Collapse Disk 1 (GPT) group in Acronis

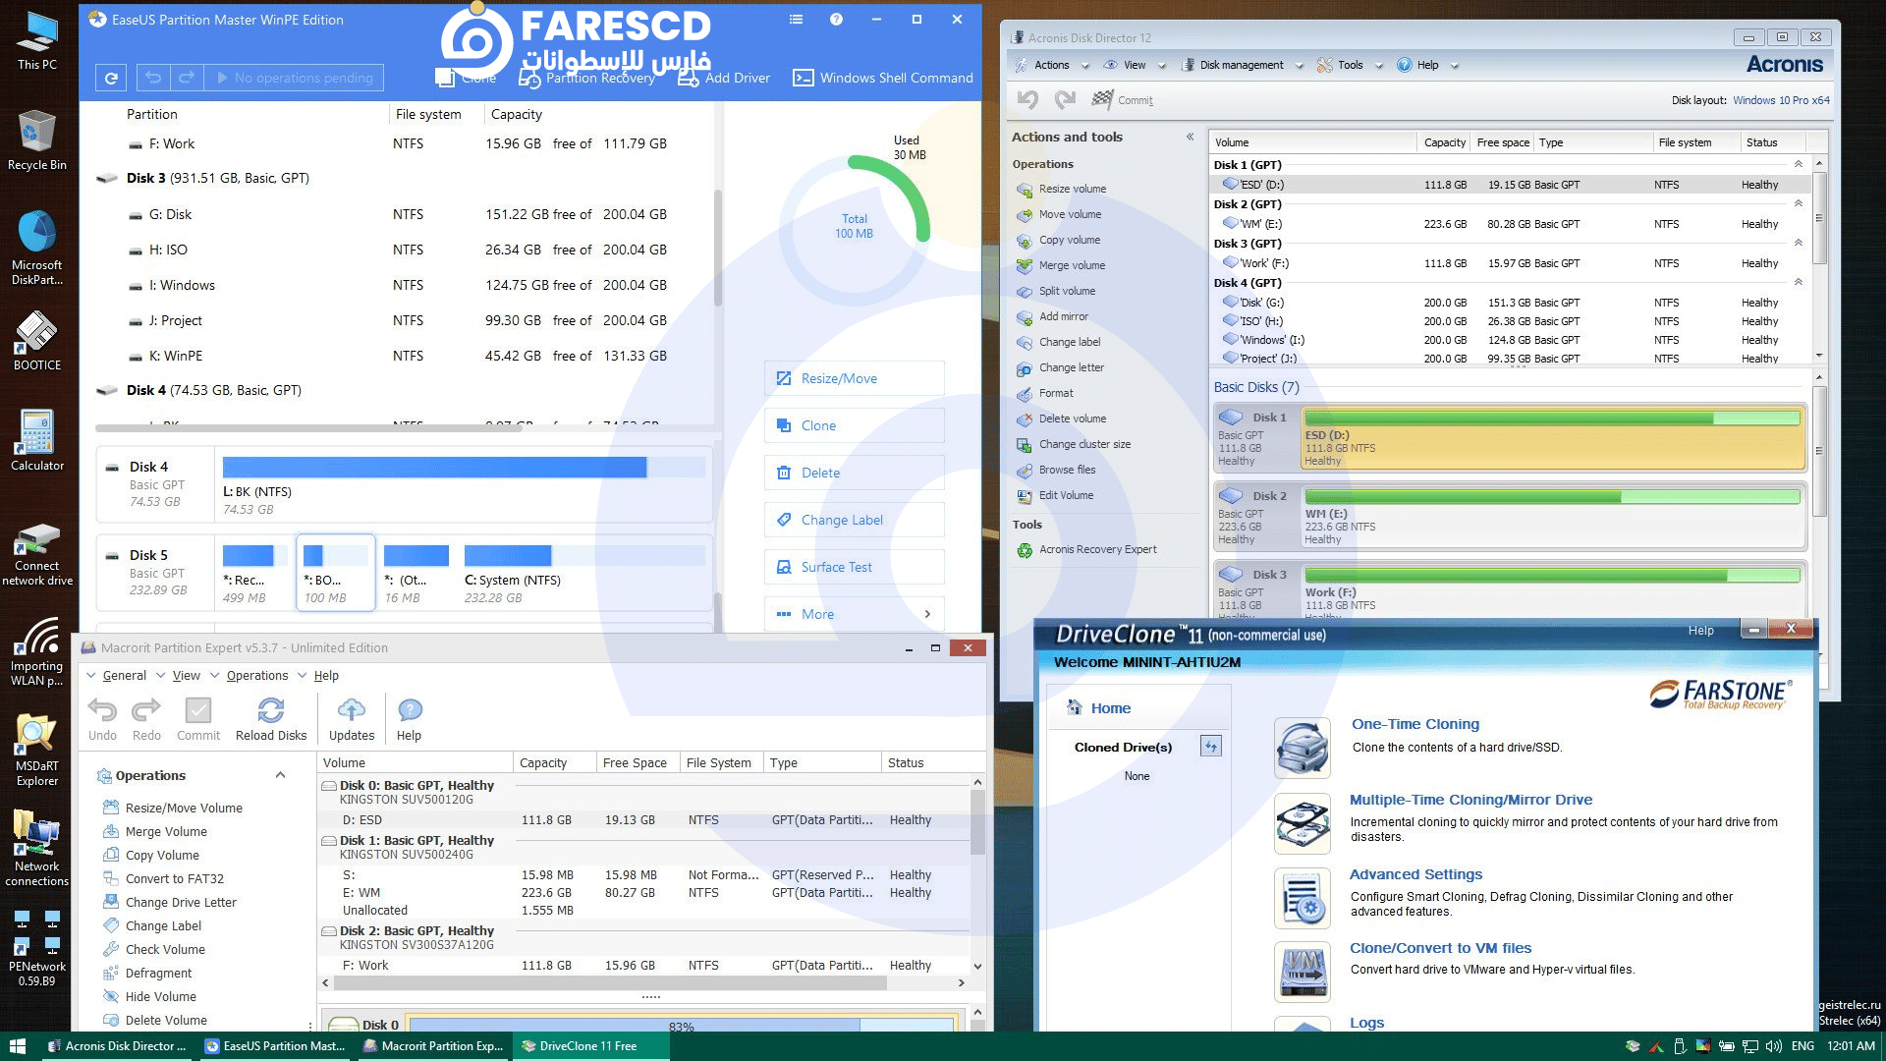click(1799, 164)
